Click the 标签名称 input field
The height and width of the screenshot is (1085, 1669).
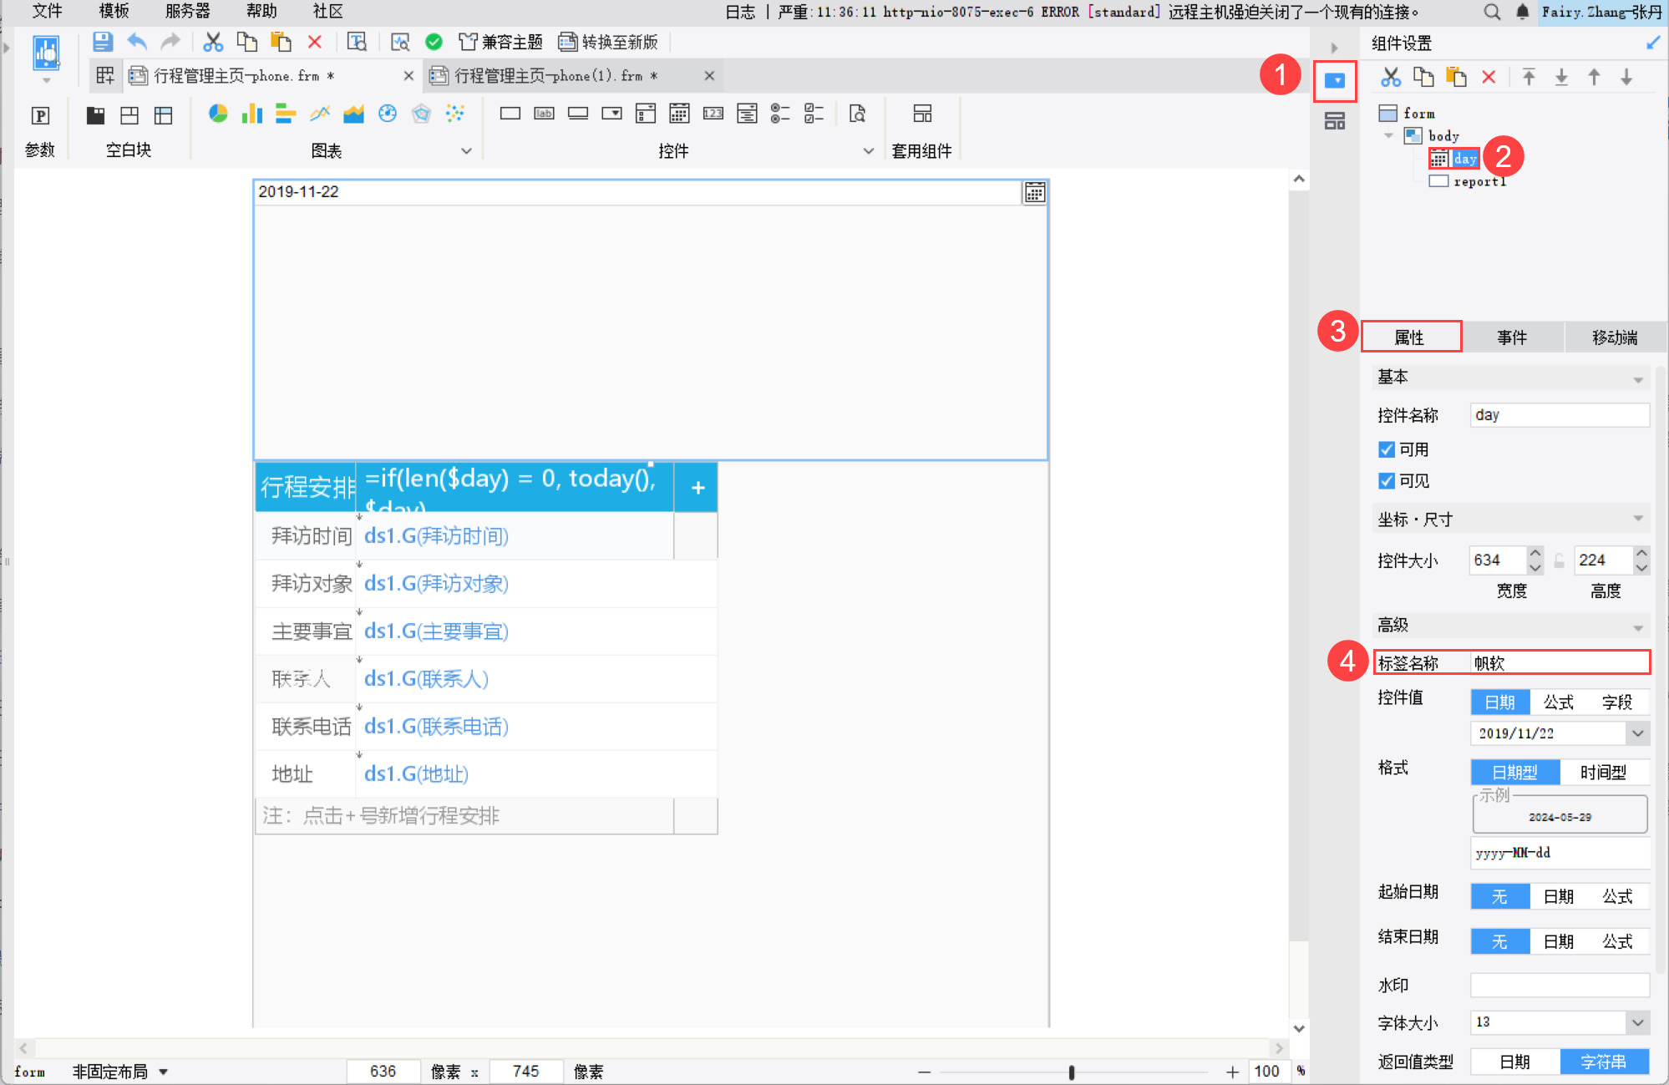click(1559, 663)
